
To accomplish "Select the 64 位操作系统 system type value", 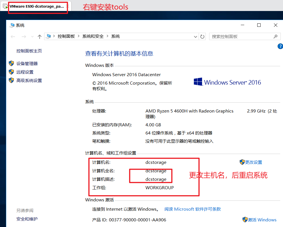I will (179, 133).
